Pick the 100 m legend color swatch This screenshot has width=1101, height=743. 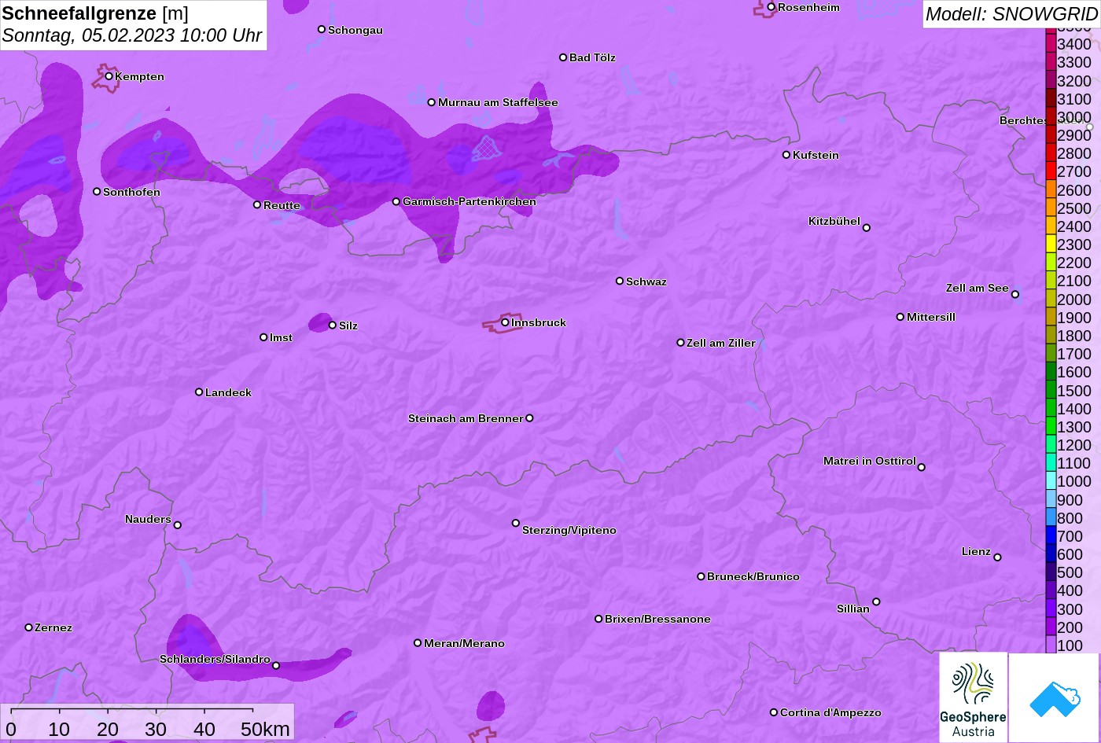point(1051,645)
